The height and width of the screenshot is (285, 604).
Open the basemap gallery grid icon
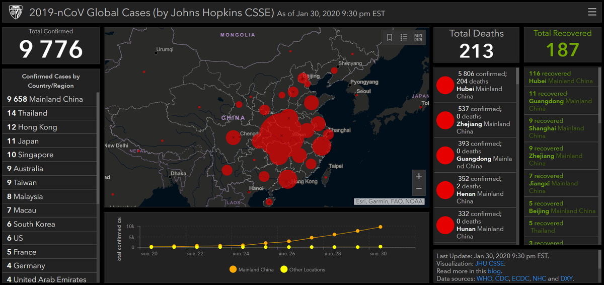(x=418, y=37)
